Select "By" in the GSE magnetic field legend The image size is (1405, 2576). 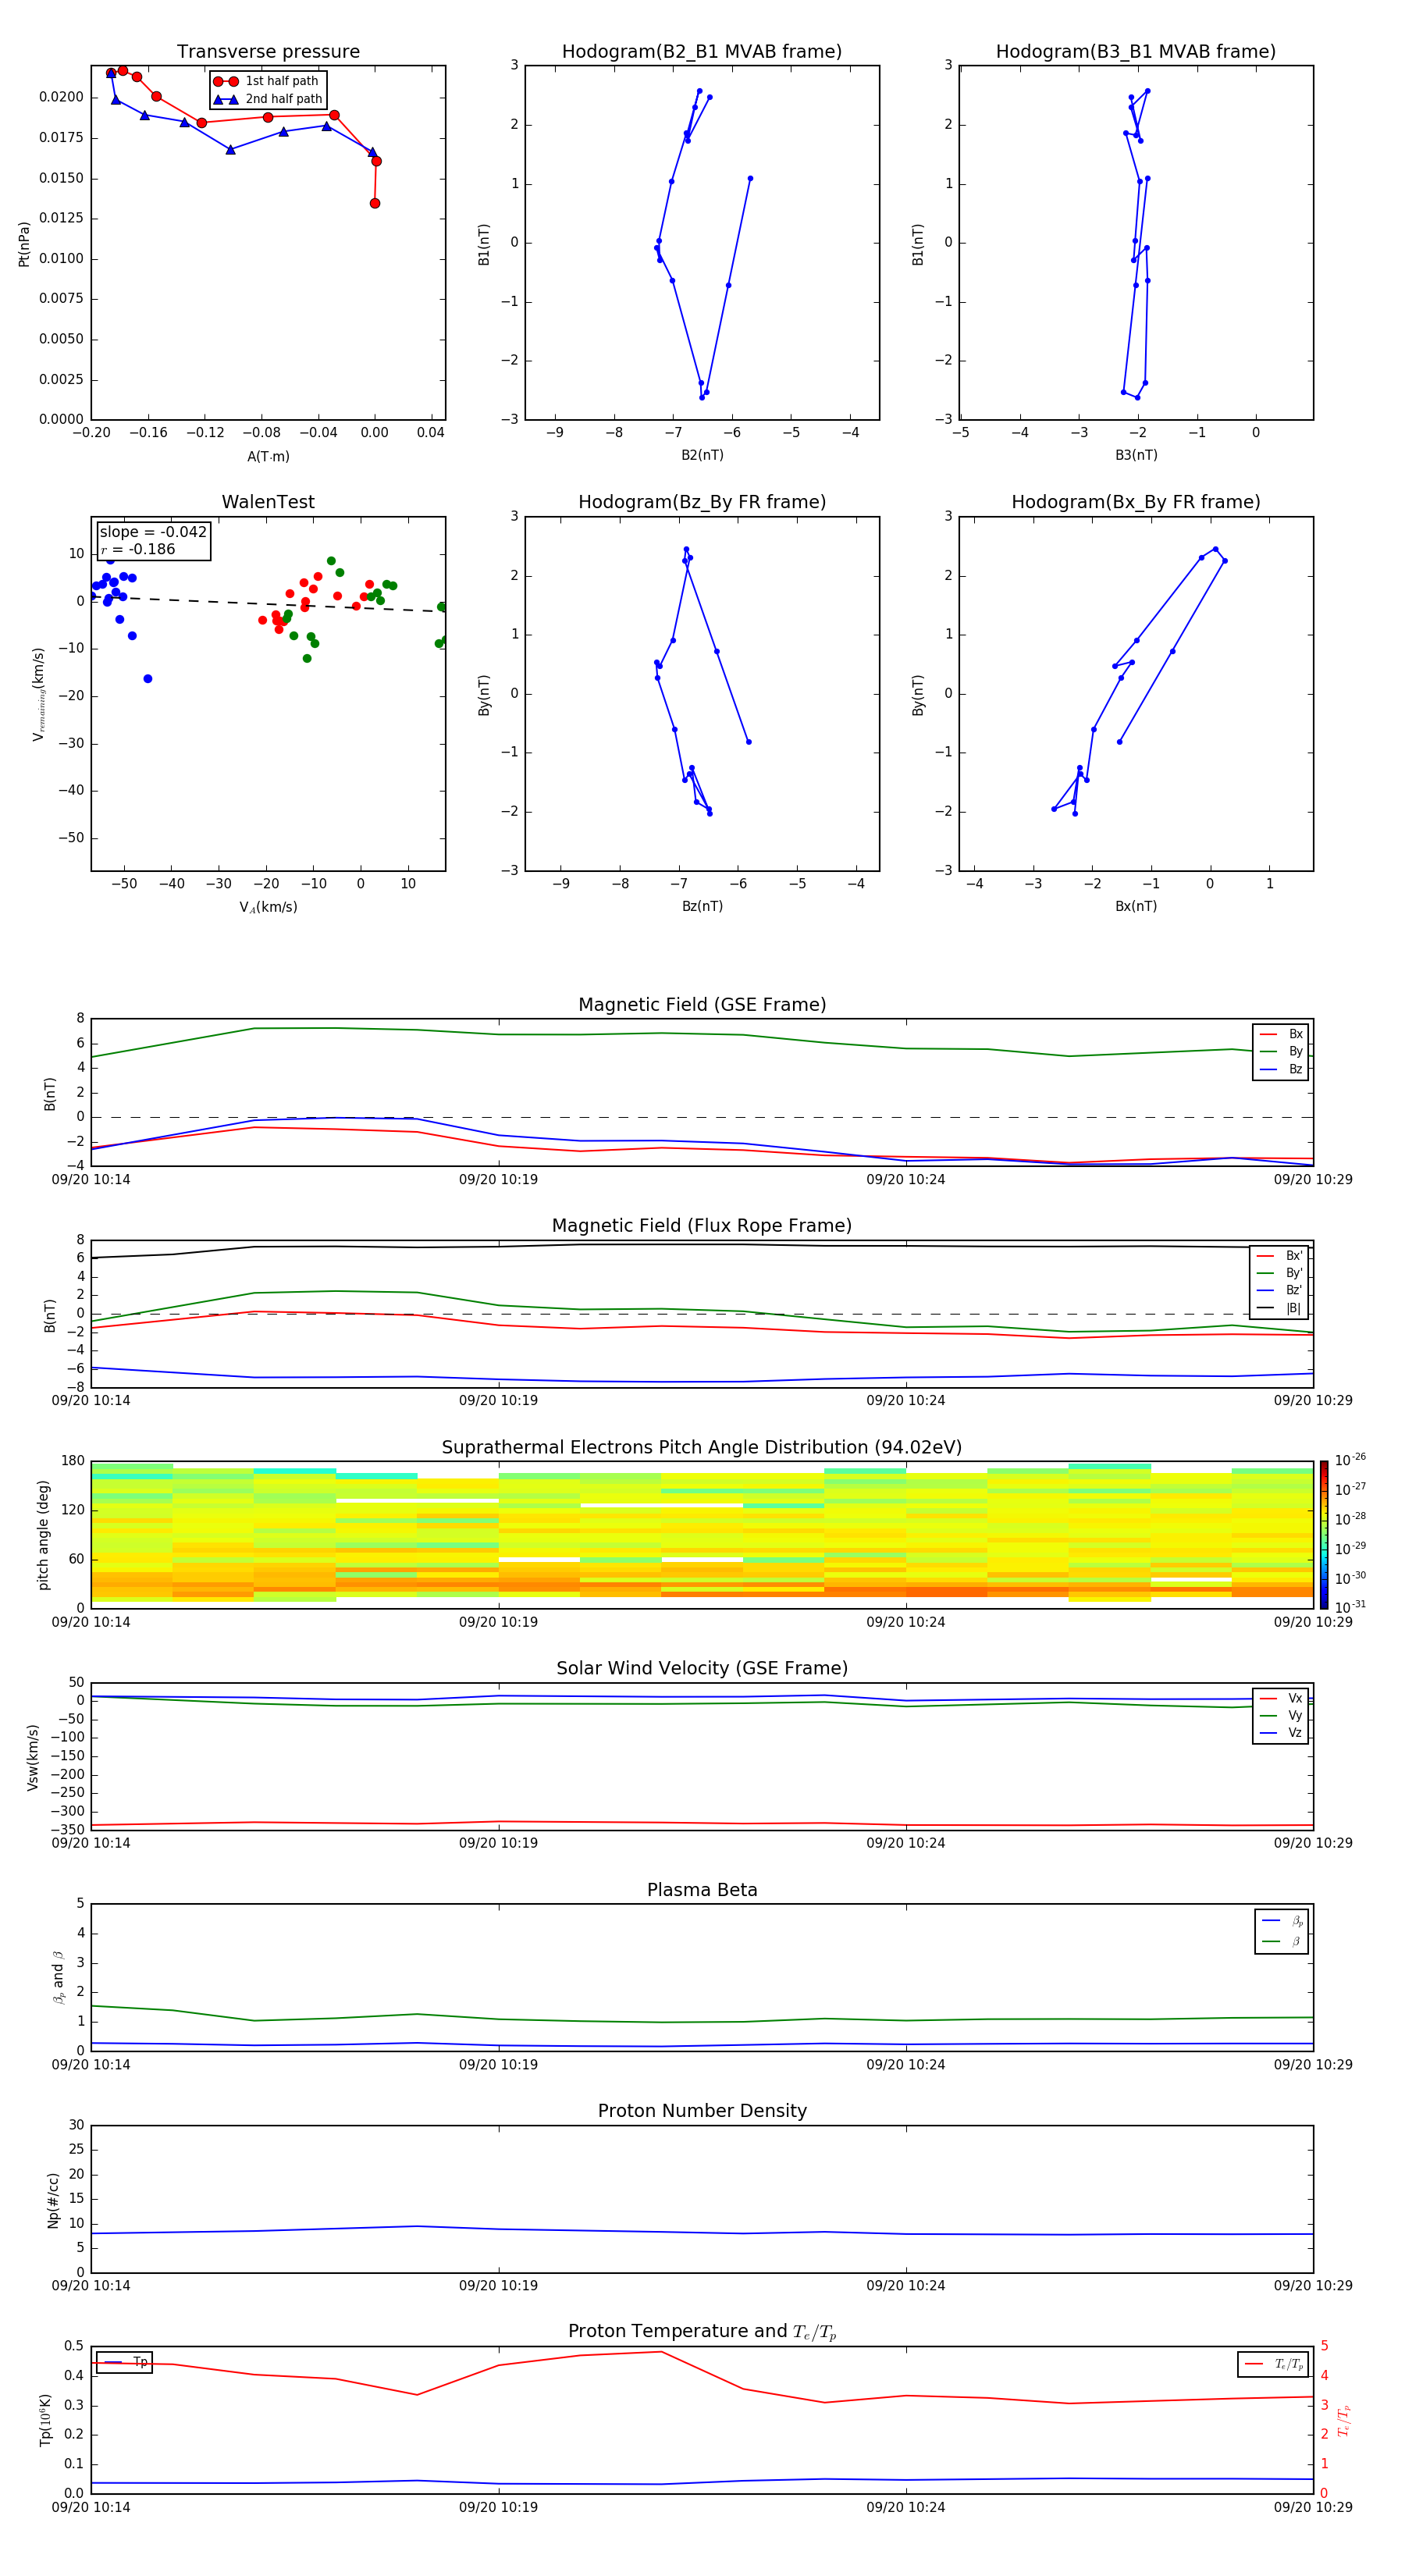(1281, 1051)
